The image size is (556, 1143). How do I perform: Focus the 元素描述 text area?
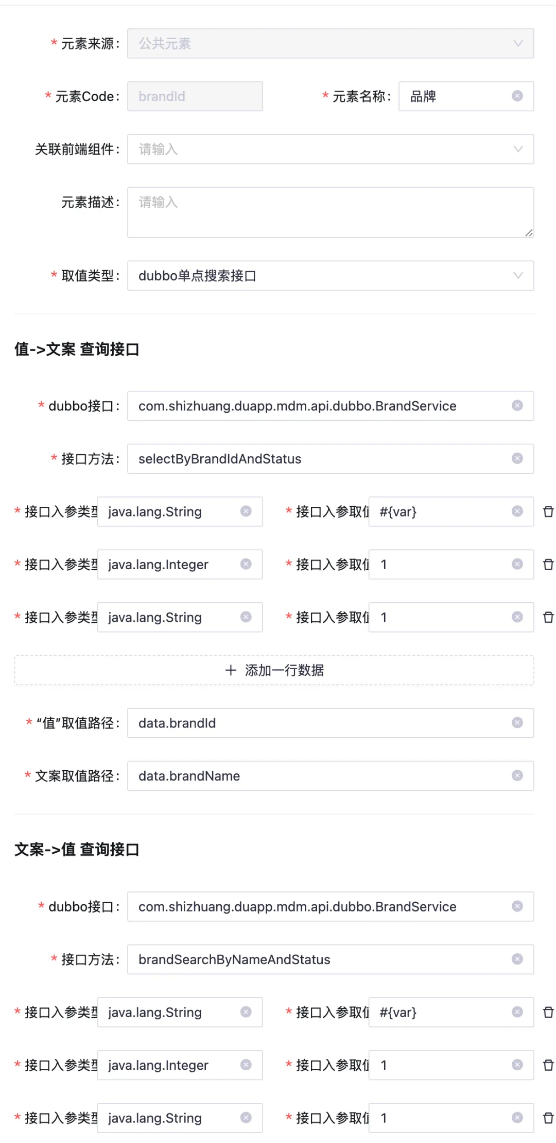pyautogui.click(x=331, y=212)
